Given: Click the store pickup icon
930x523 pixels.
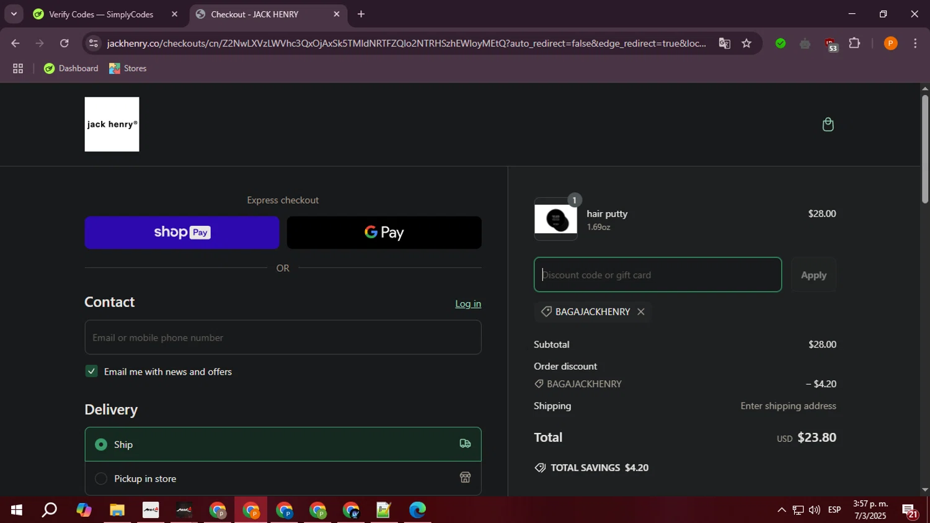Looking at the screenshot, I should (465, 478).
